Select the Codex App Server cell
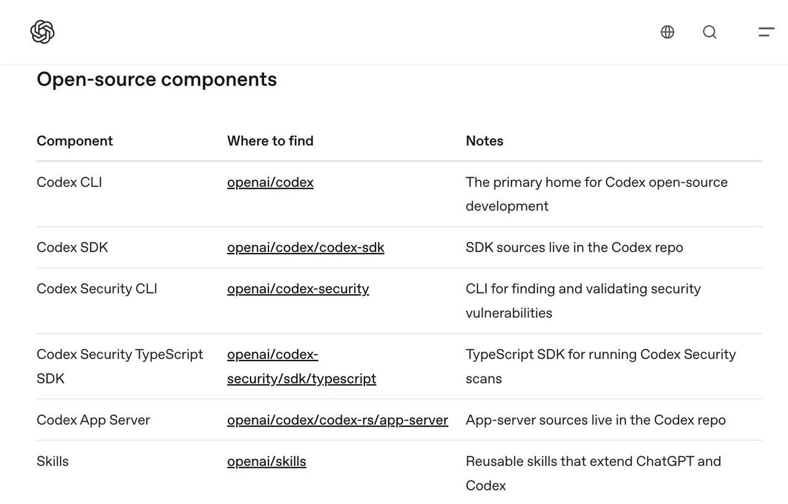788x504 pixels. click(94, 420)
